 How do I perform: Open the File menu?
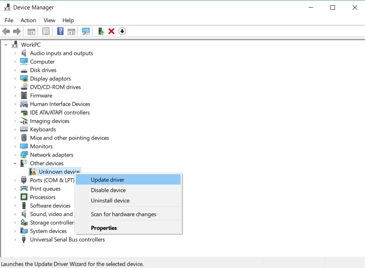pyautogui.click(x=9, y=20)
